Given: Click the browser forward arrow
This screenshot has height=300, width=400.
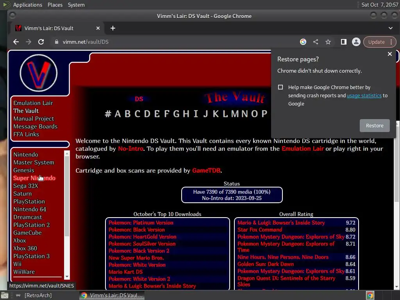Looking at the screenshot, I should pyautogui.click(x=28, y=42).
